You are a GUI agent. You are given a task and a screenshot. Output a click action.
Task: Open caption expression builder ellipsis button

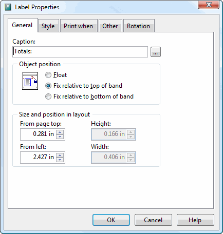(156, 52)
